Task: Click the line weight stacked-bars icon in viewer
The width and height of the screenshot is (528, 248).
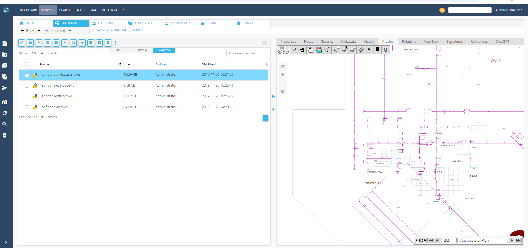Action: click(x=377, y=50)
